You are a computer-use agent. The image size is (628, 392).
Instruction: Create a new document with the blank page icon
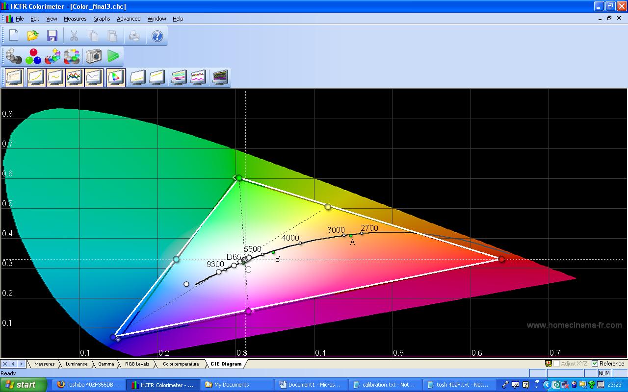point(14,36)
